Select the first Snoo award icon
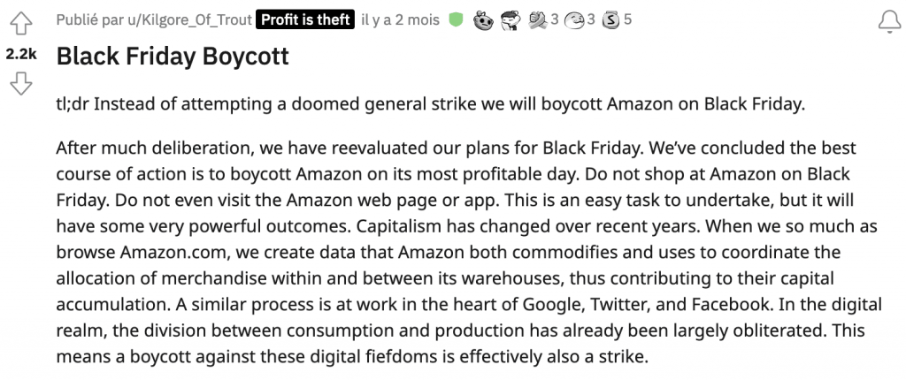The width and height of the screenshot is (906, 380). (483, 21)
